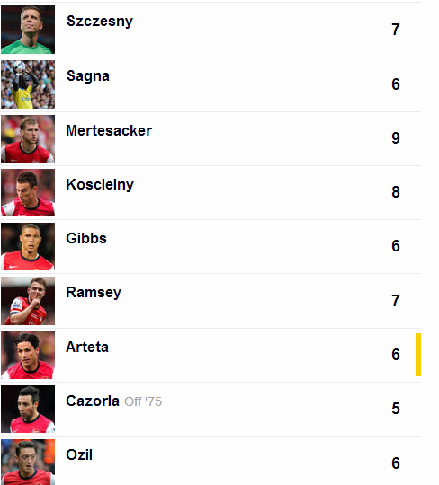
Task: Click the Cazorla name text
Action: click(93, 401)
